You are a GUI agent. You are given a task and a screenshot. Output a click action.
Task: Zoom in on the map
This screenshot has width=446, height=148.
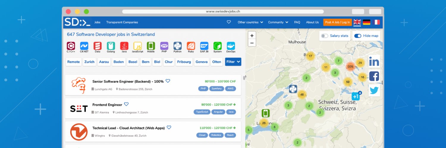[x=252, y=36]
